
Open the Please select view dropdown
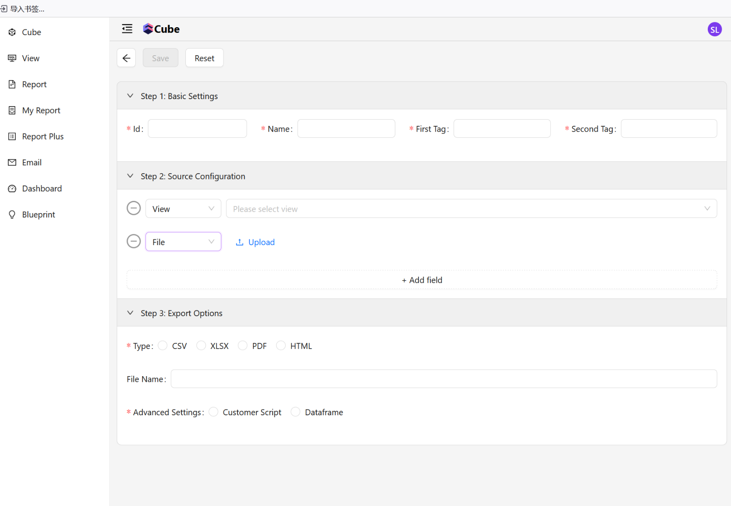click(471, 209)
